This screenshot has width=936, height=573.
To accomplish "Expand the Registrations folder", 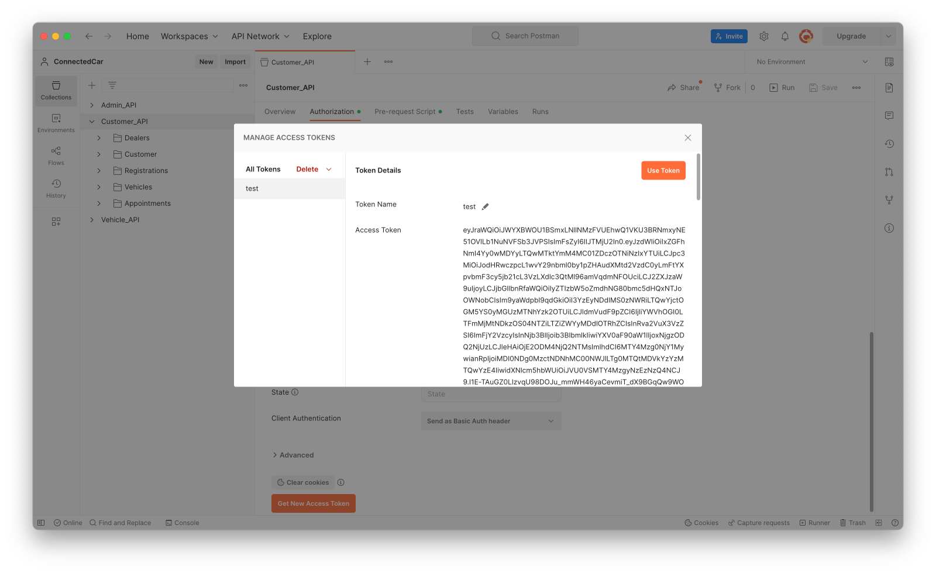I will [99, 171].
